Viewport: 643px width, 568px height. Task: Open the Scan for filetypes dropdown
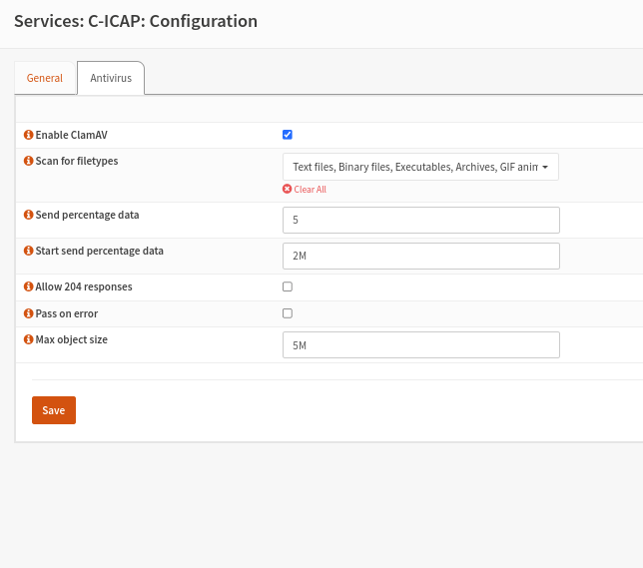click(x=420, y=167)
